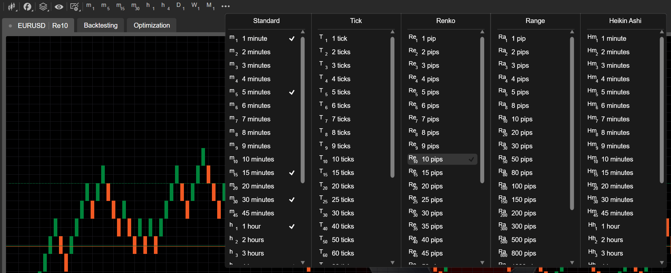Toggle favorite check for 30 minutes
The height and width of the screenshot is (273, 671).
pos(292,200)
